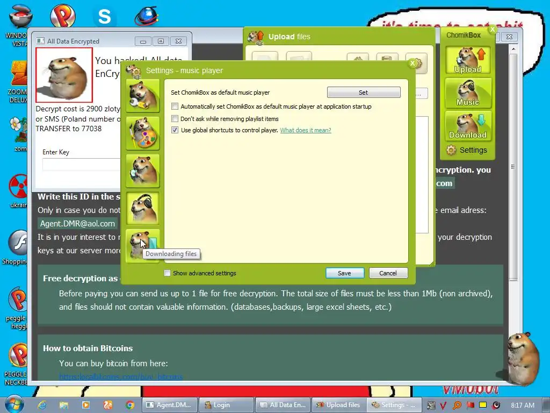Click the Upload files title hamster icon
Screen dimensions: 550x413
point(256,37)
